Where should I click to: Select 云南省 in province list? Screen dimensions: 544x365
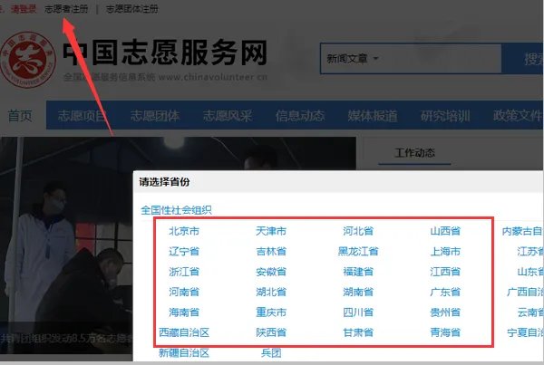[x=529, y=312]
